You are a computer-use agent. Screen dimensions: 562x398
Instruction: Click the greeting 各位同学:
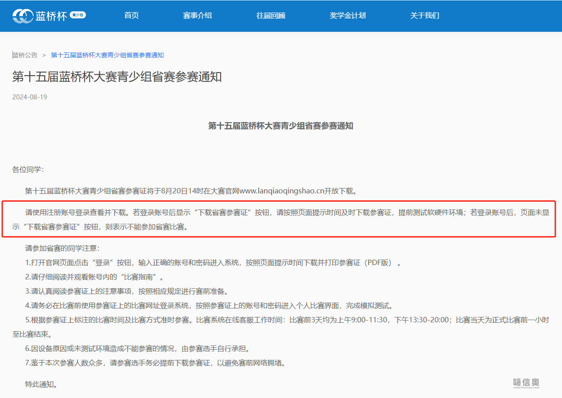click(x=28, y=170)
